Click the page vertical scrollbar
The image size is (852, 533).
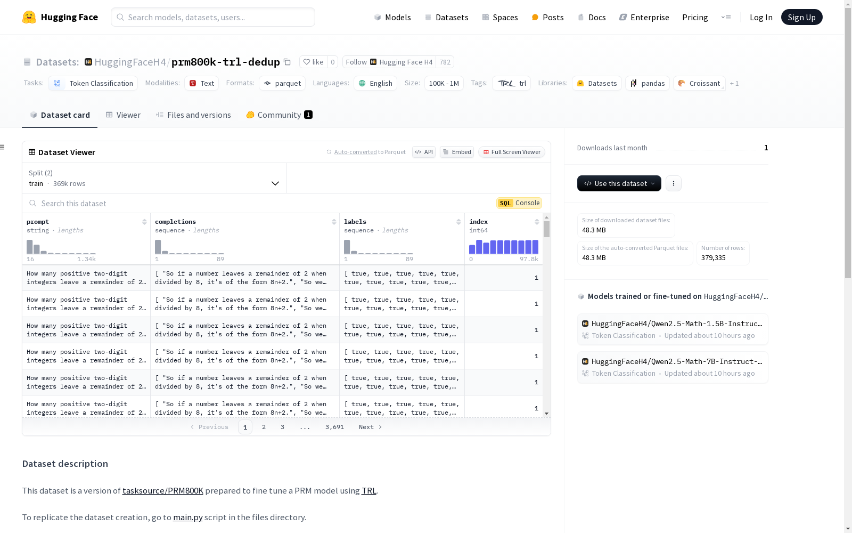(848, 144)
